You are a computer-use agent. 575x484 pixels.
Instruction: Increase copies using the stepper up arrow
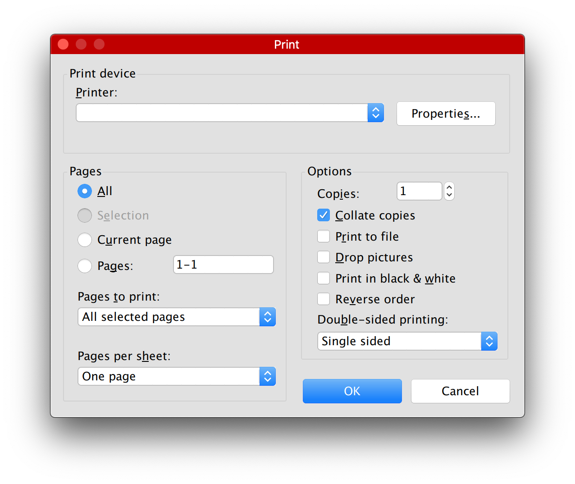pos(449,187)
